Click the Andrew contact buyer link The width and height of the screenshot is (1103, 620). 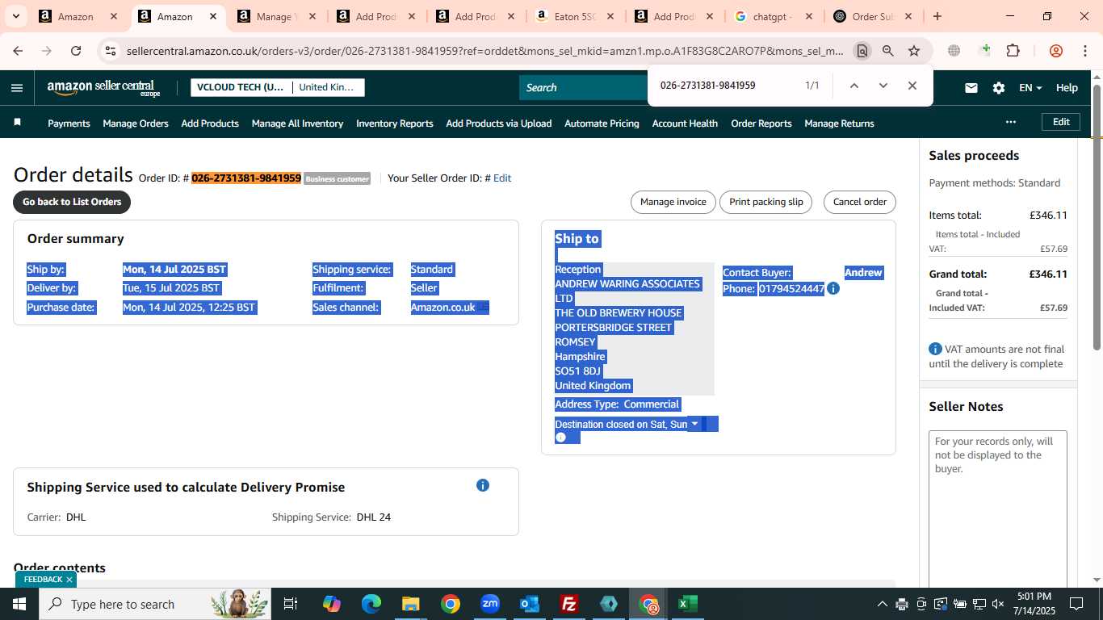(x=863, y=273)
